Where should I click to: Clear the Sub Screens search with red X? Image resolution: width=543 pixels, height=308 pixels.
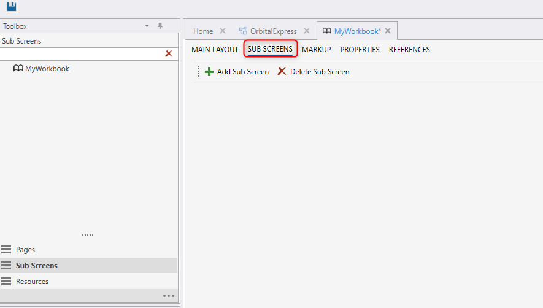pyautogui.click(x=169, y=54)
